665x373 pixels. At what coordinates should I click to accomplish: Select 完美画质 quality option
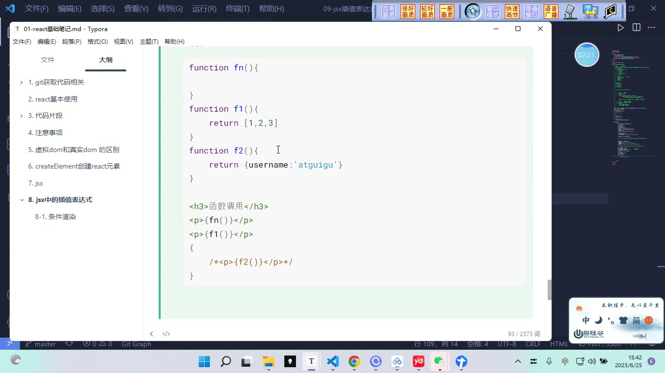[x=388, y=12]
